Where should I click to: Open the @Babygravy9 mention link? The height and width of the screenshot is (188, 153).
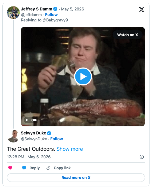[55, 20]
